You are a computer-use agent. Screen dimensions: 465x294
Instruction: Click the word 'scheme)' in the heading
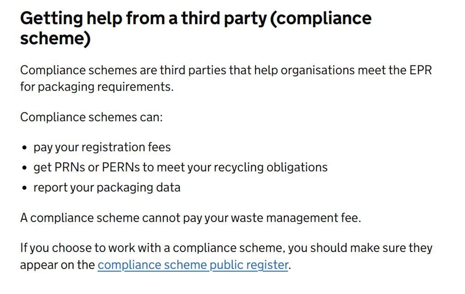click(55, 39)
